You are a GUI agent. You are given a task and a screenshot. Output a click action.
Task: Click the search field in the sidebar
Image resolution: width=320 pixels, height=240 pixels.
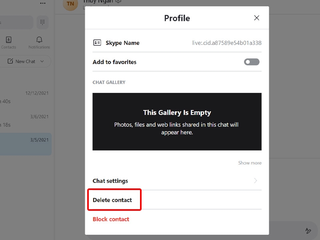16,22
